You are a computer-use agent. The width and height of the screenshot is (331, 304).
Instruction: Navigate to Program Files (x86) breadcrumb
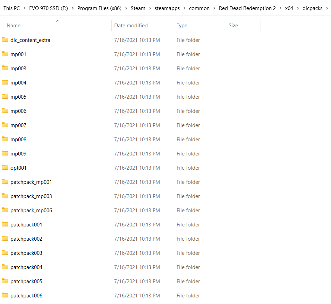point(99,8)
